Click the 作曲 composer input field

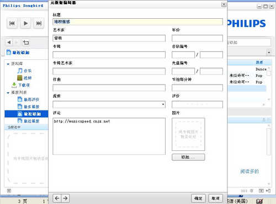coord(109,88)
